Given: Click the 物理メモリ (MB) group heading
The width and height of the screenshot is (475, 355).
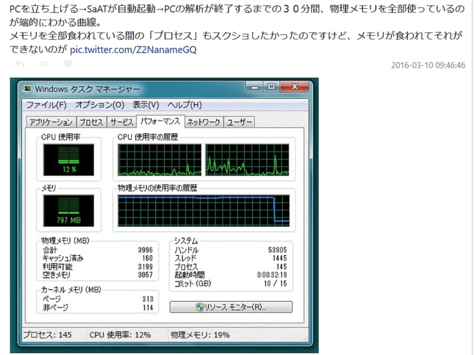Looking at the screenshot, I should point(65,240).
